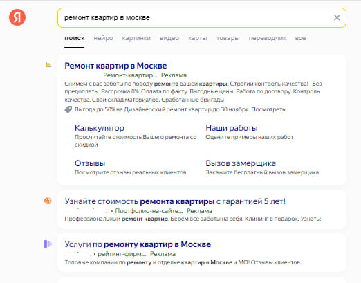The image size is (361, 283).
Task: Open the Калькулятор sitelink
Action: pyautogui.click(x=100, y=128)
